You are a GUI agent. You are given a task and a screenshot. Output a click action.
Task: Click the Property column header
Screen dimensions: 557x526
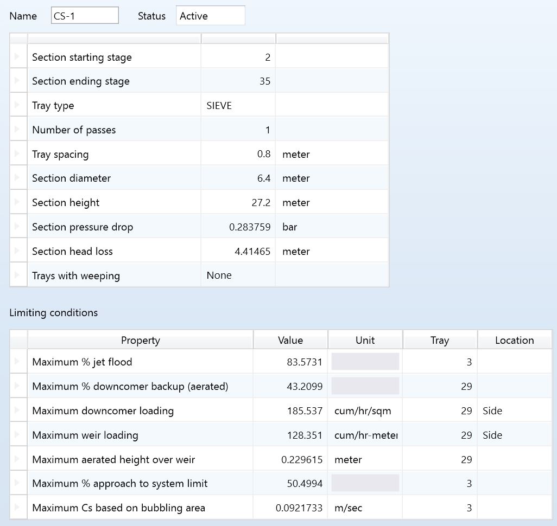point(140,340)
